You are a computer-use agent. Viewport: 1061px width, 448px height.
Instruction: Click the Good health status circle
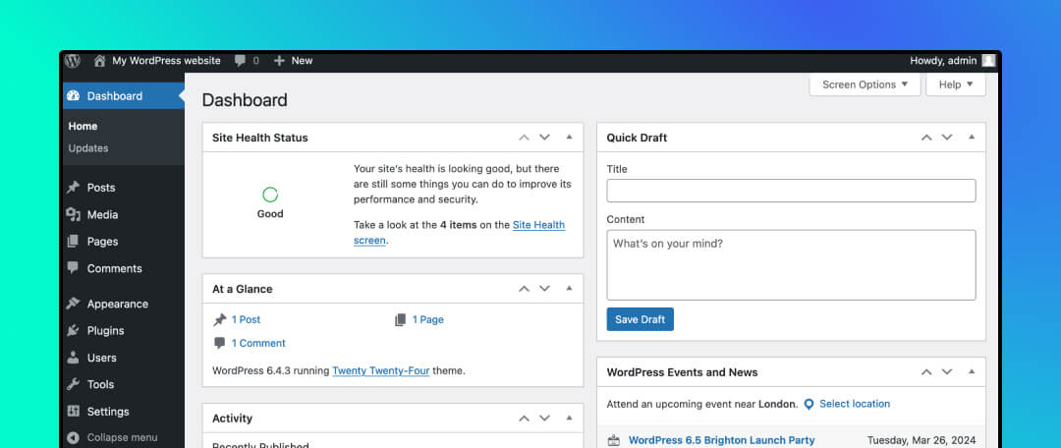pos(270,195)
